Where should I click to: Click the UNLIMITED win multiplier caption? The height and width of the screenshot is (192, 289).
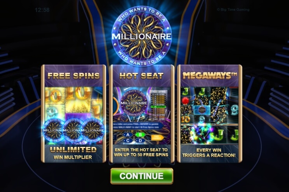[x=73, y=153]
